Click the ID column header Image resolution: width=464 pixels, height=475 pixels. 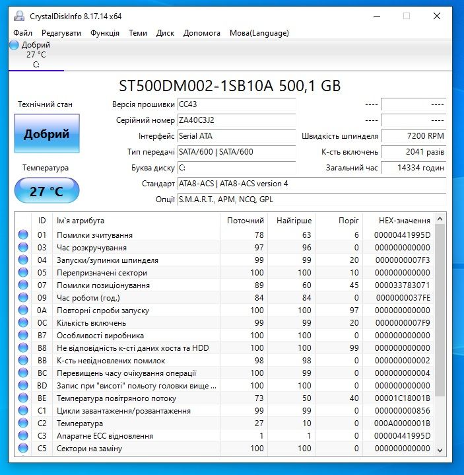42,220
